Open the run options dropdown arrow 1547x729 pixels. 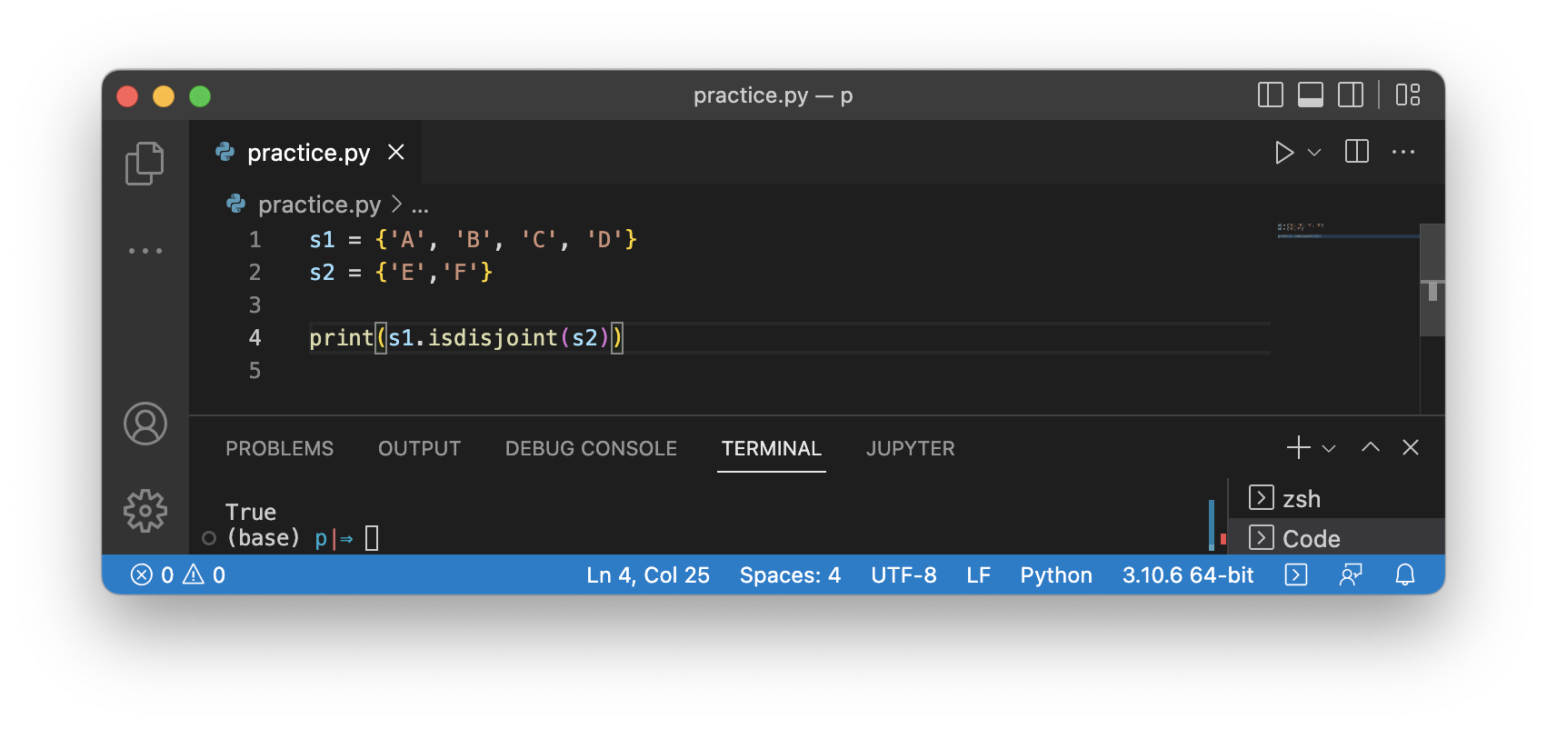[1314, 153]
